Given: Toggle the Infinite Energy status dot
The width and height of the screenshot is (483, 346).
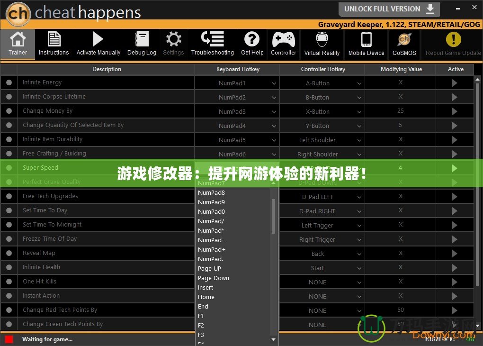Looking at the screenshot, I should click(9, 82).
